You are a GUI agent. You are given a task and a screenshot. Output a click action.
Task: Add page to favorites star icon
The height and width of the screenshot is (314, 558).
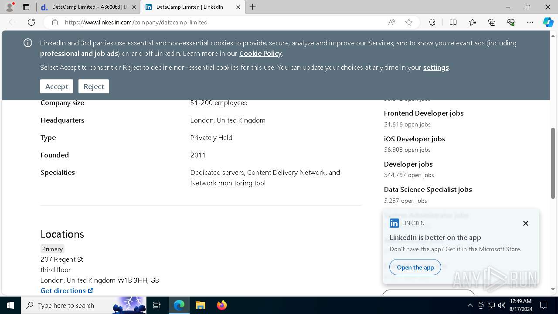tap(409, 22)
